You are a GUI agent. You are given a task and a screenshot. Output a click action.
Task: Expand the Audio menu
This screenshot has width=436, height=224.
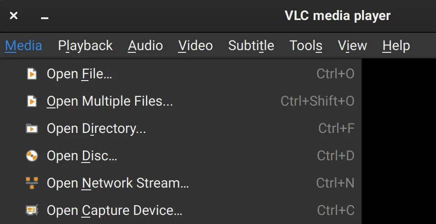tap(145, 46)
